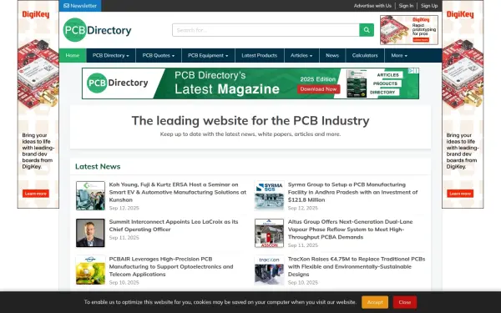Click the Latest News section heading
The width and height of the screenshot is (501, 313).
(98, 166)
